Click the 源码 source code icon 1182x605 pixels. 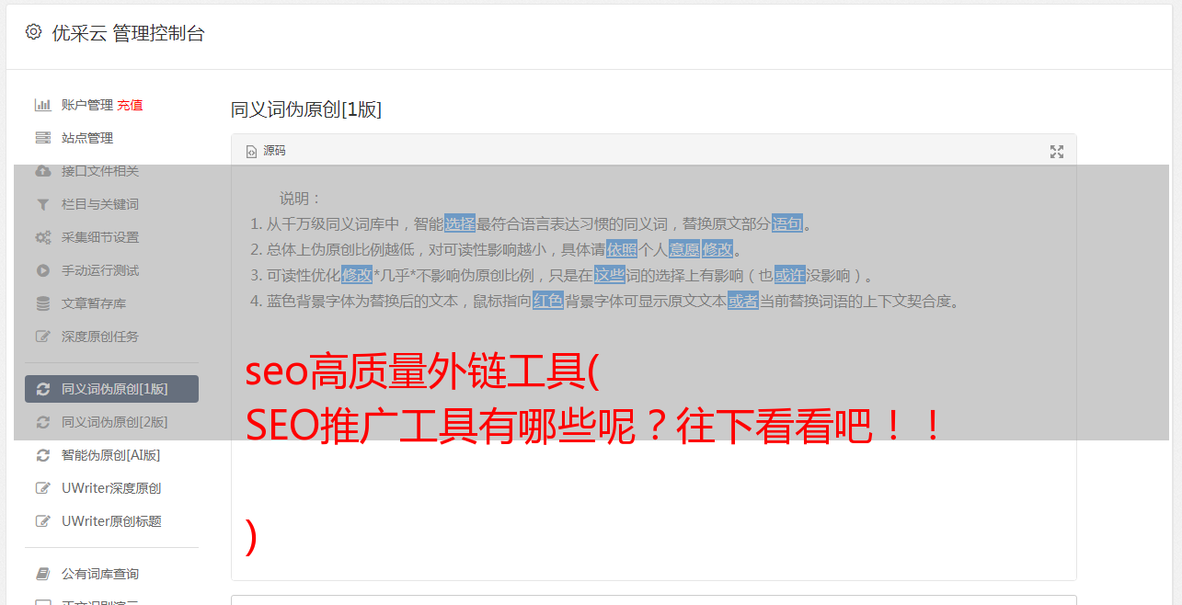pyautogui.click(x=251, y=152)
